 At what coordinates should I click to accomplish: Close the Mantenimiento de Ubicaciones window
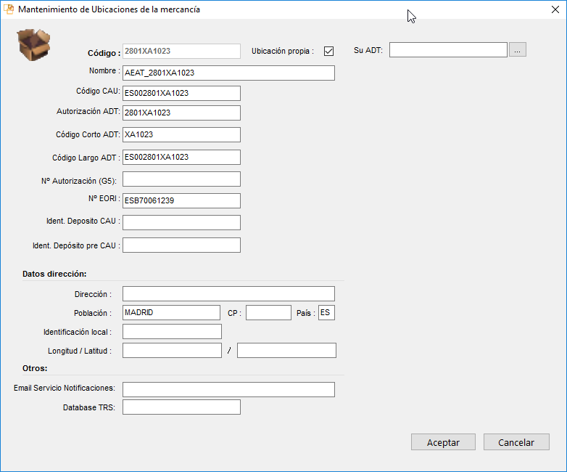550,10
